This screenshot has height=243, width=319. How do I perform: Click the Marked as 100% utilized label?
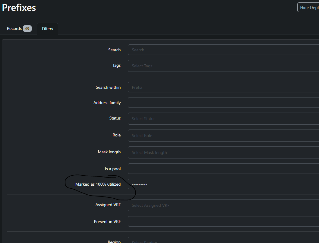[x=98, y=184]
